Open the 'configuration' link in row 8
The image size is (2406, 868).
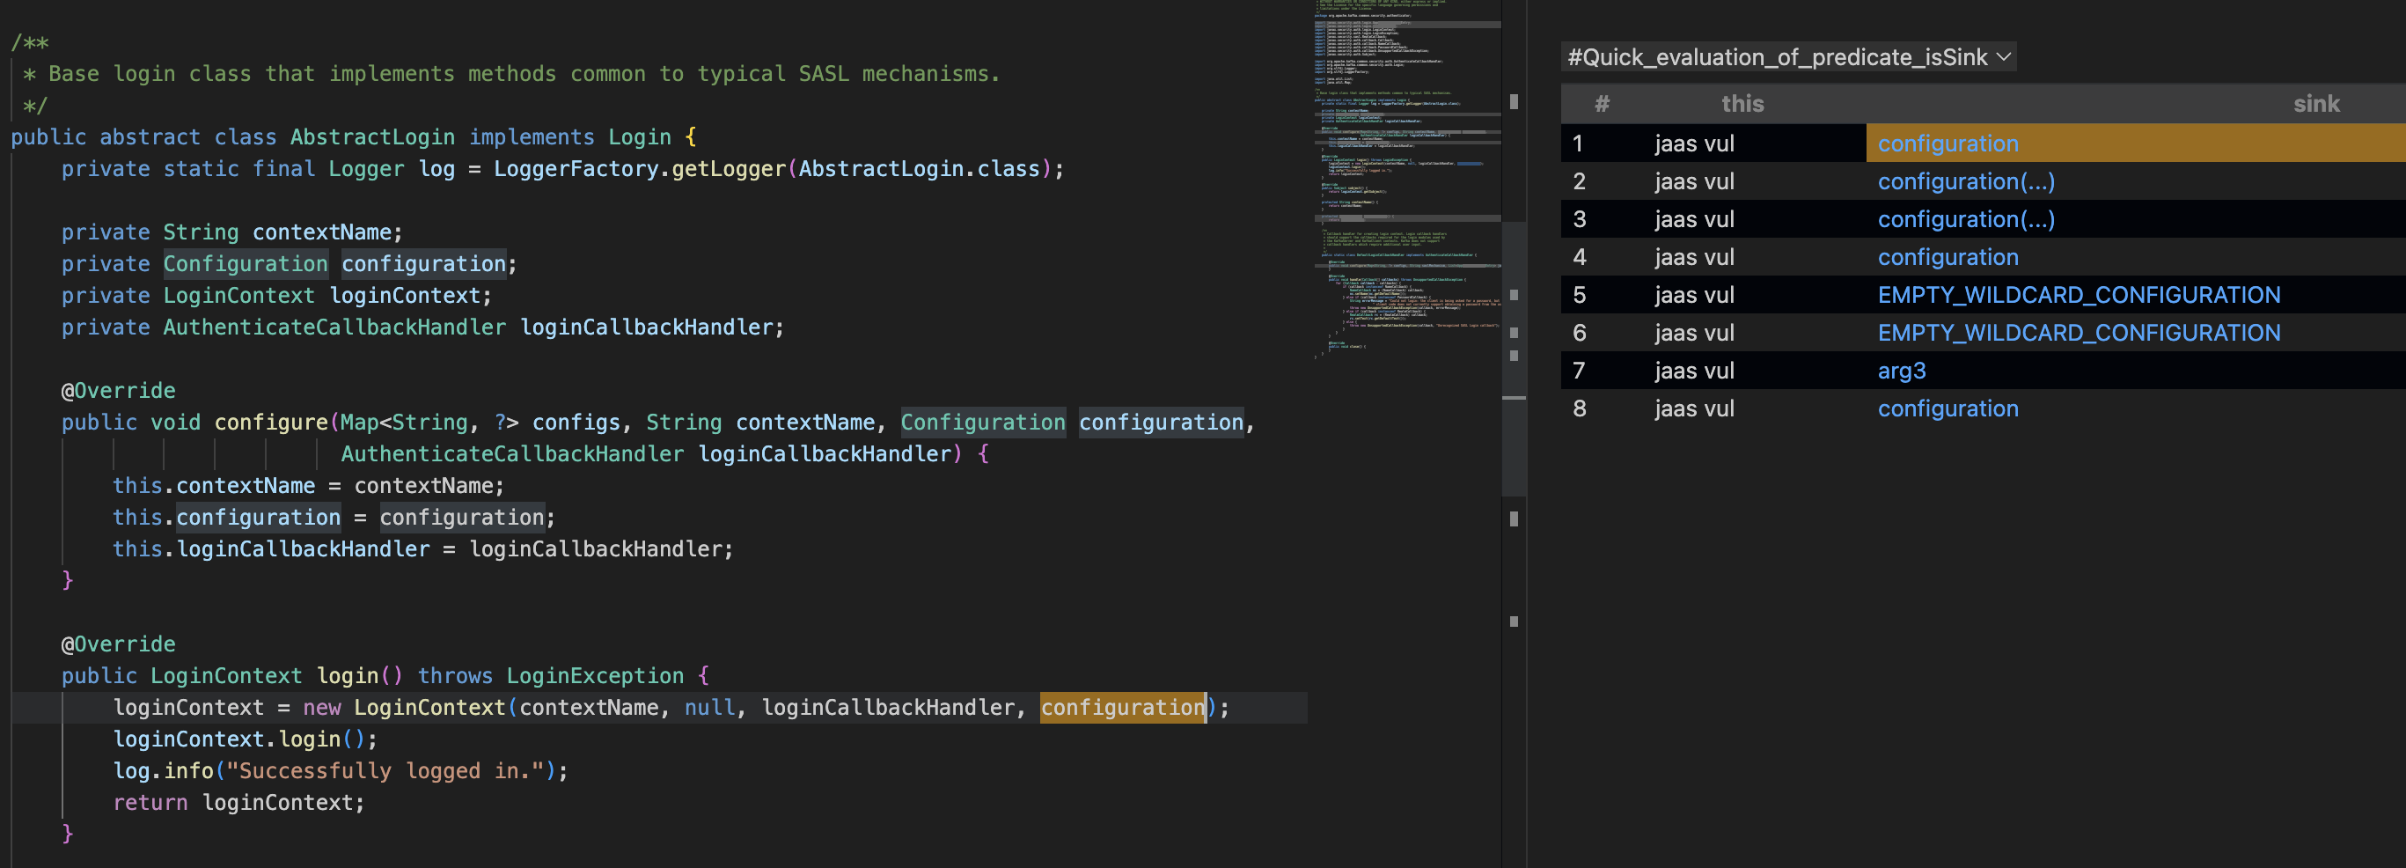coord(1948,408)
